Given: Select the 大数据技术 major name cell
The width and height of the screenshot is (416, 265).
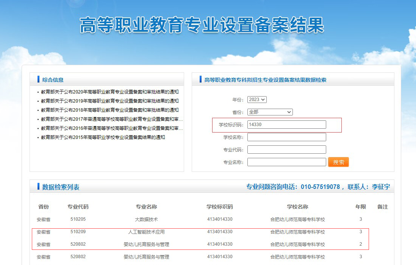Looking at the screenshot, I should 147,220.
